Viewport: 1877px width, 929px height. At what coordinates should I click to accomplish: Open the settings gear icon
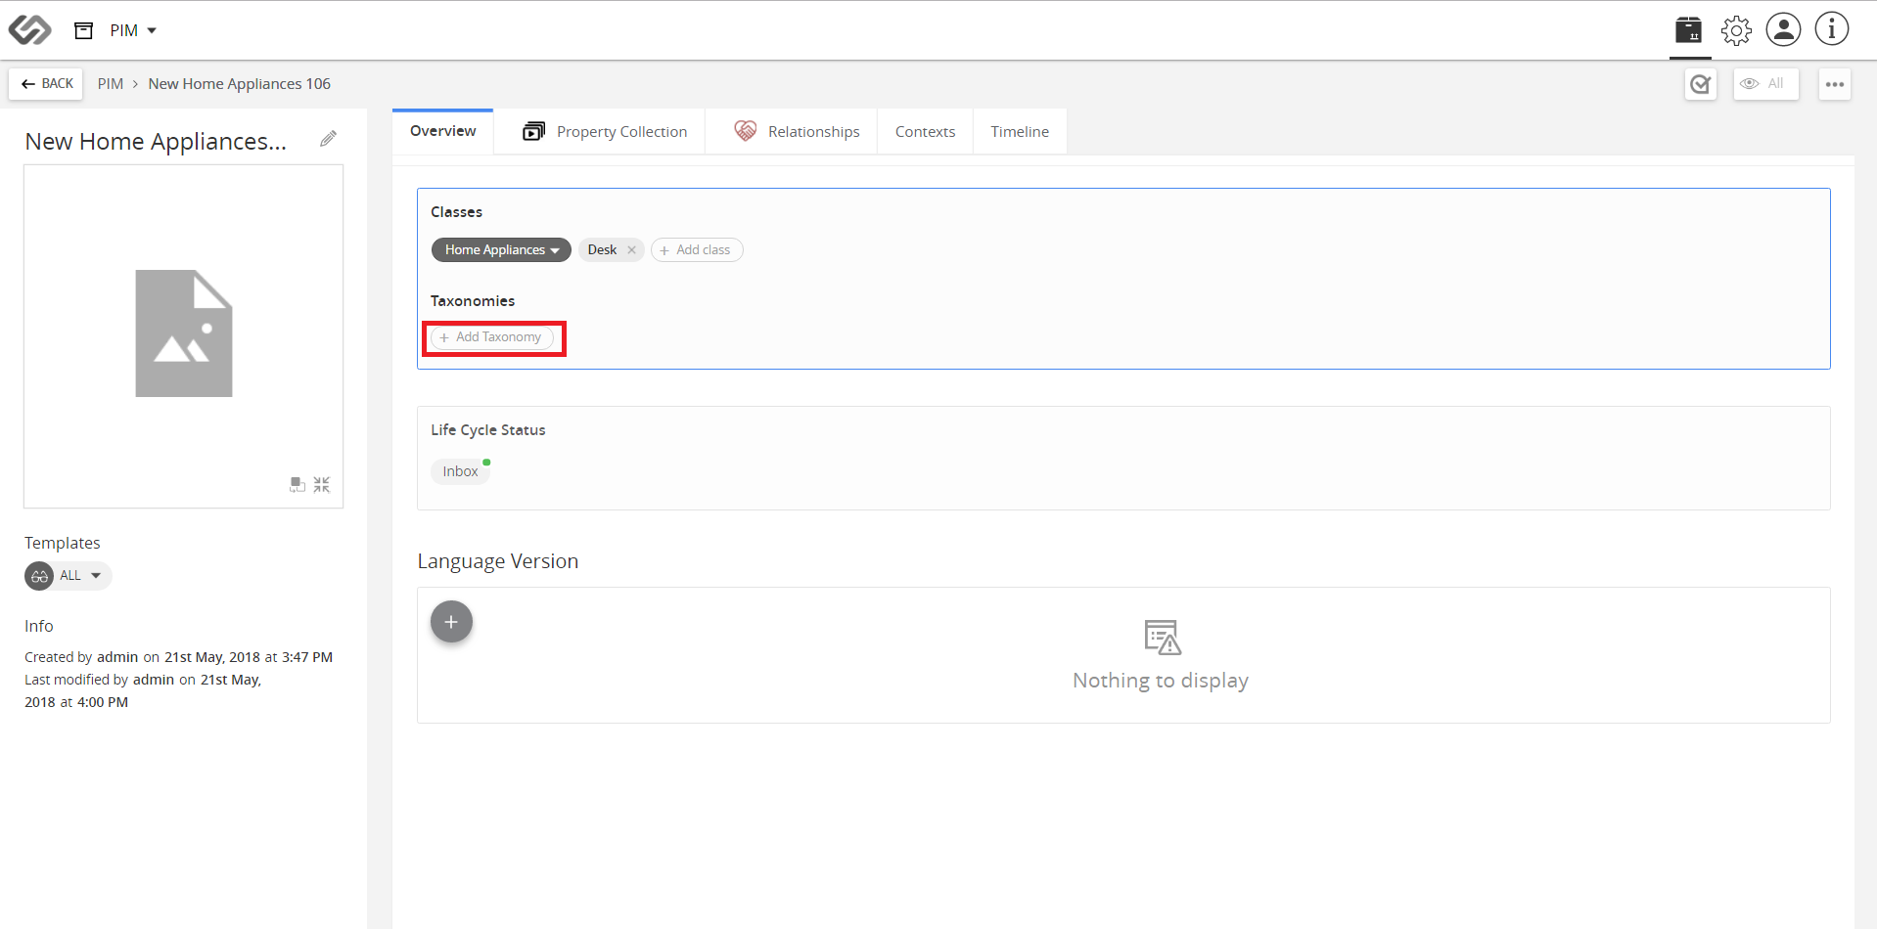pos(1736,30)
